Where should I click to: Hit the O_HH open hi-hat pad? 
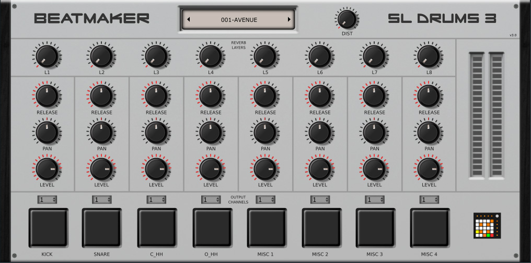click(212, 228)
